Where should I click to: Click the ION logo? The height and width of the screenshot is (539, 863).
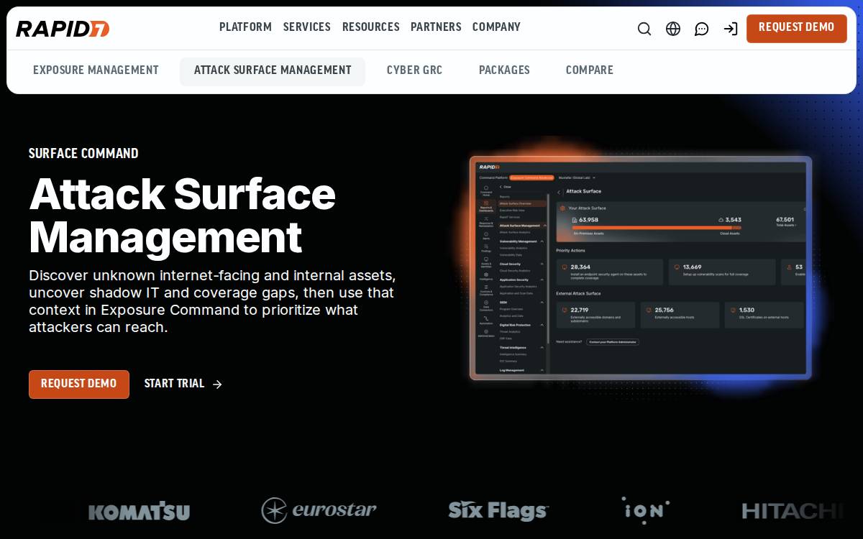click(x=645, y=511)
